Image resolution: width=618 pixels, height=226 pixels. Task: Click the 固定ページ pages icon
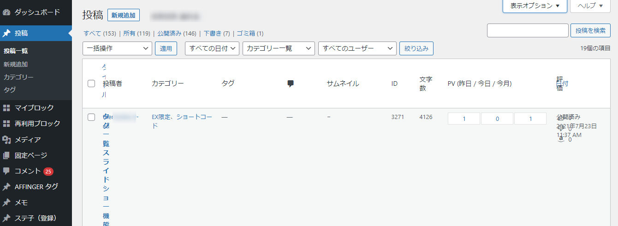(6, 155)
